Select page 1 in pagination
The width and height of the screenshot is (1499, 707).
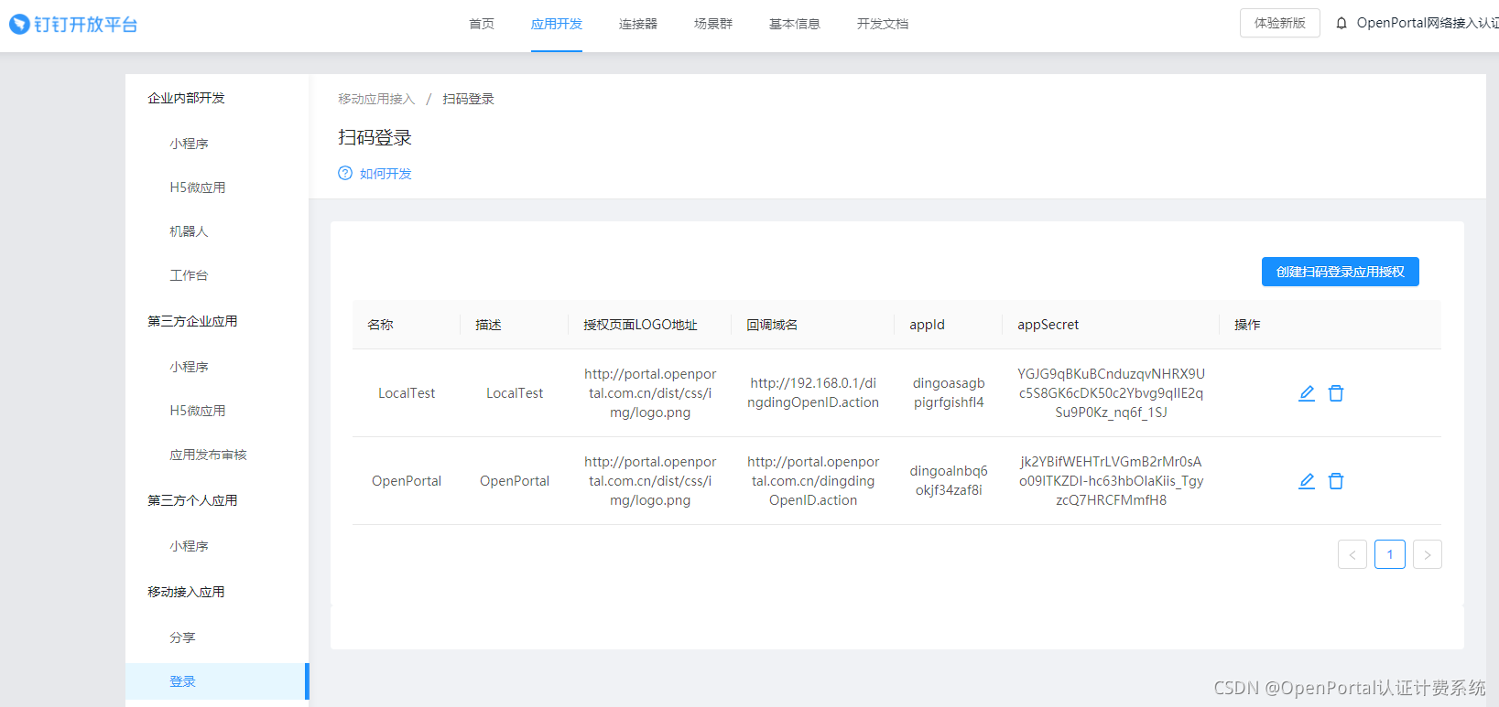[x=1390, y=554]
